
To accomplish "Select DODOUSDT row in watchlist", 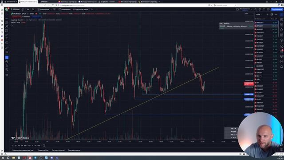I will tap(266, 46).
